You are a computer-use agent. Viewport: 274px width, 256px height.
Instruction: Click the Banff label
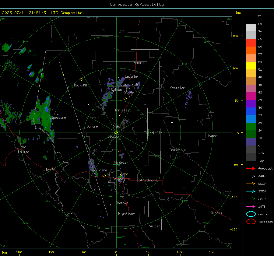pyautogui.click(x=50, y=170)
